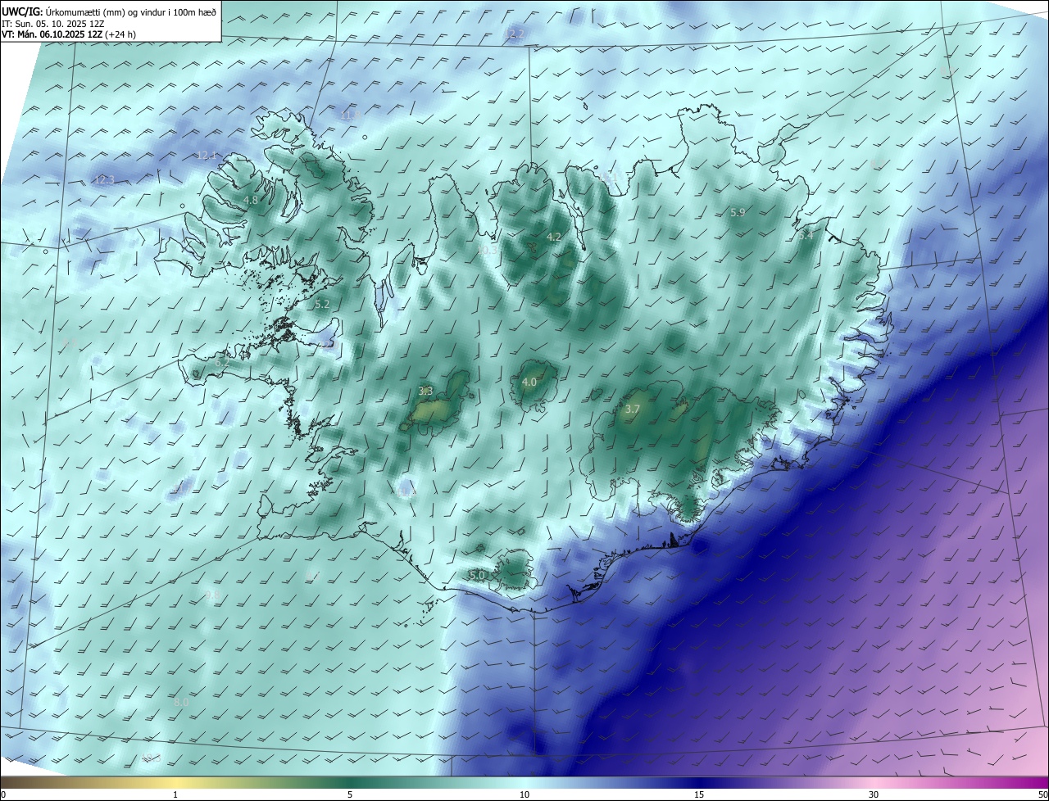The width and height of the screenshot is (1049, 801).
Task: Click the init time "IT: Sun. 05. 10. 2025 12Z"
Action: pyautogui.click(x=54, y=25)
